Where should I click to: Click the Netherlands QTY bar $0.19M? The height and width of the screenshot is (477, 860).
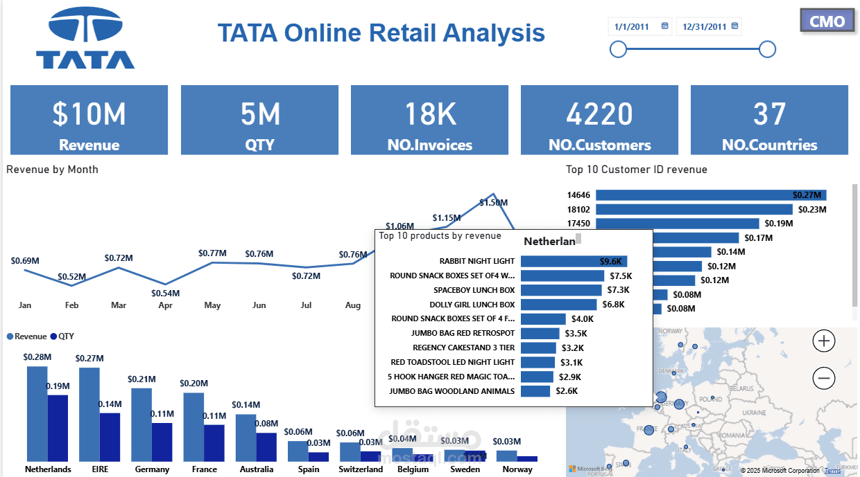(58, 429)
